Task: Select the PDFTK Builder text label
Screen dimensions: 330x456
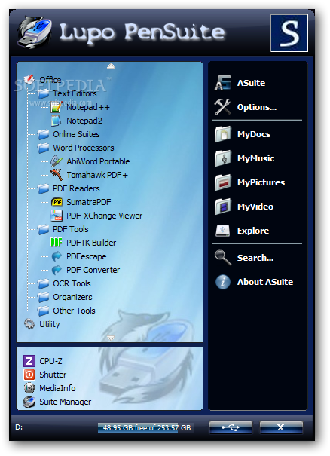Action: [x=91, y=243]
